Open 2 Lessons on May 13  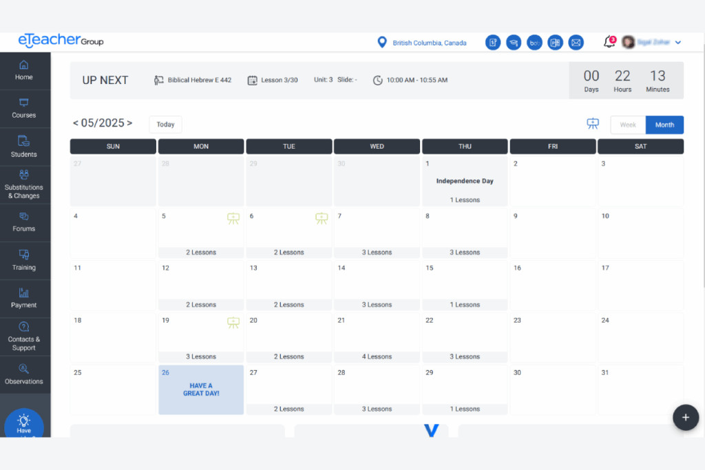289,304
